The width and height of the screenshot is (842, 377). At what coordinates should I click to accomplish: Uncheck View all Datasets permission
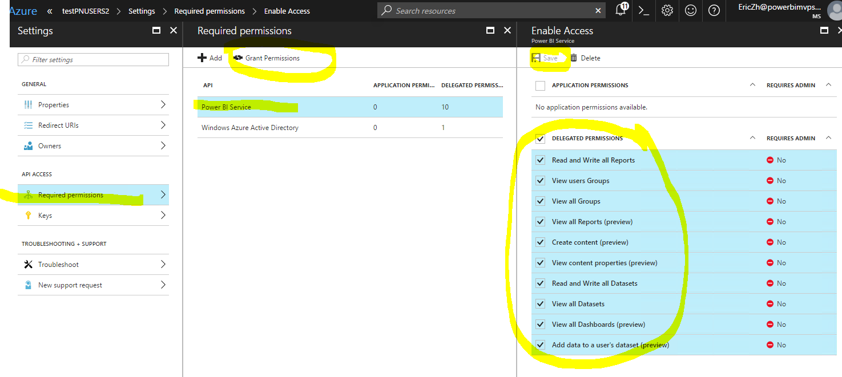pos(541,303)
